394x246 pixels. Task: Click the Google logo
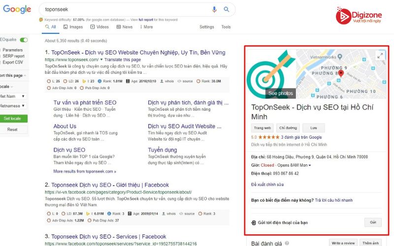[17, 9]
